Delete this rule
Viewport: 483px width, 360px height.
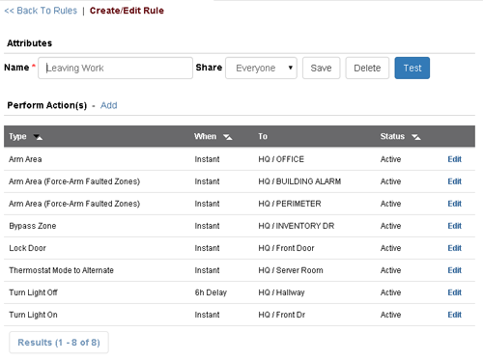(367, 68)
